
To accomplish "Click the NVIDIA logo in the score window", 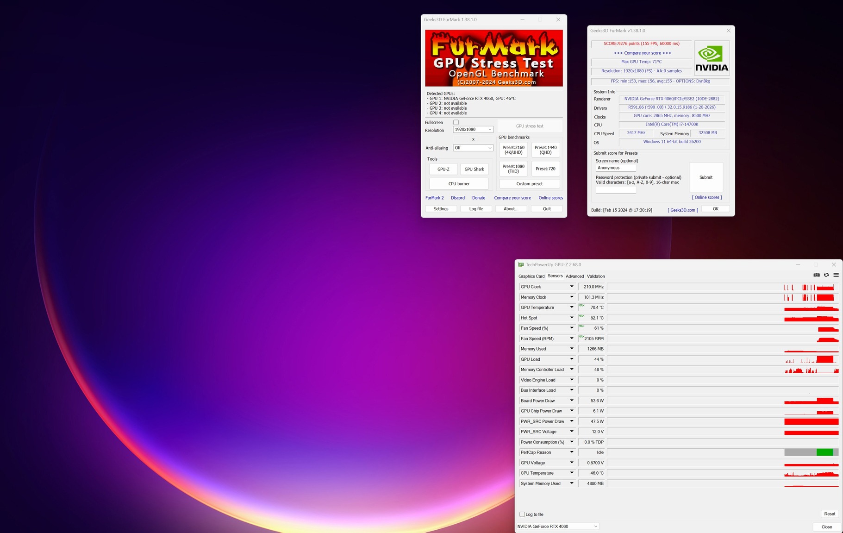I will coord(712,58).
